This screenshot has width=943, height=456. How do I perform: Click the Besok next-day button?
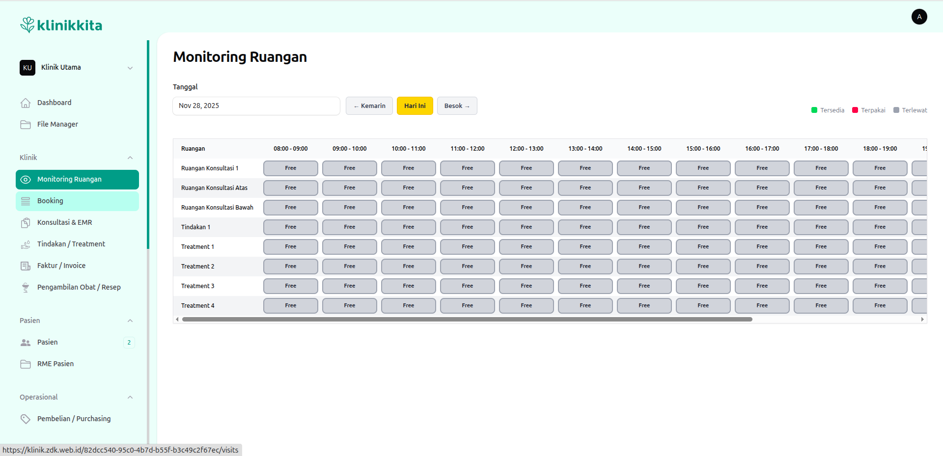pyautogui.click(x=457, y=106)
